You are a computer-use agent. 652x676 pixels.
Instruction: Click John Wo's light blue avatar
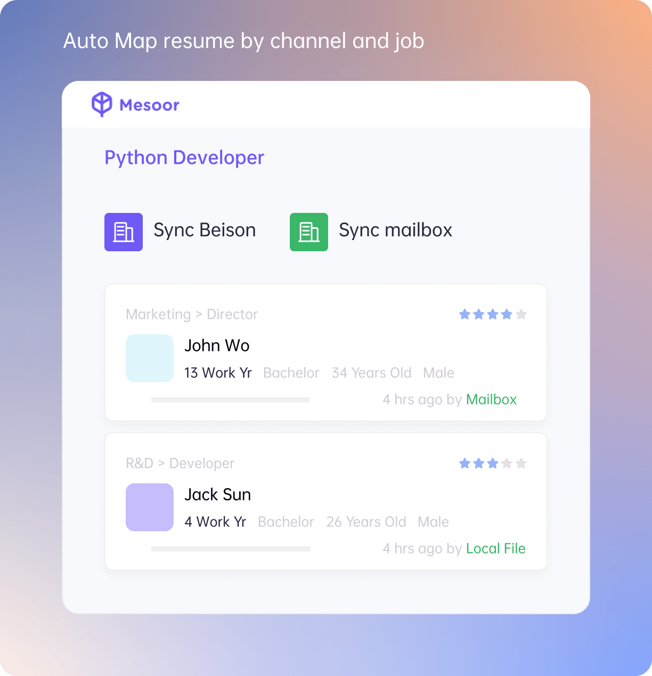coord(150,358)
